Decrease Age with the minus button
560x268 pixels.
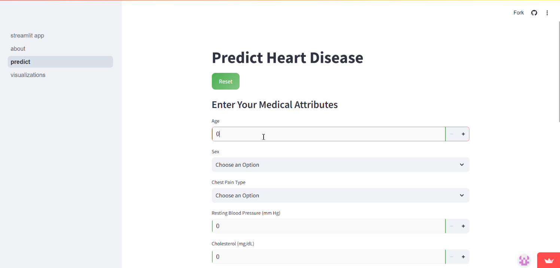(451, 134)
